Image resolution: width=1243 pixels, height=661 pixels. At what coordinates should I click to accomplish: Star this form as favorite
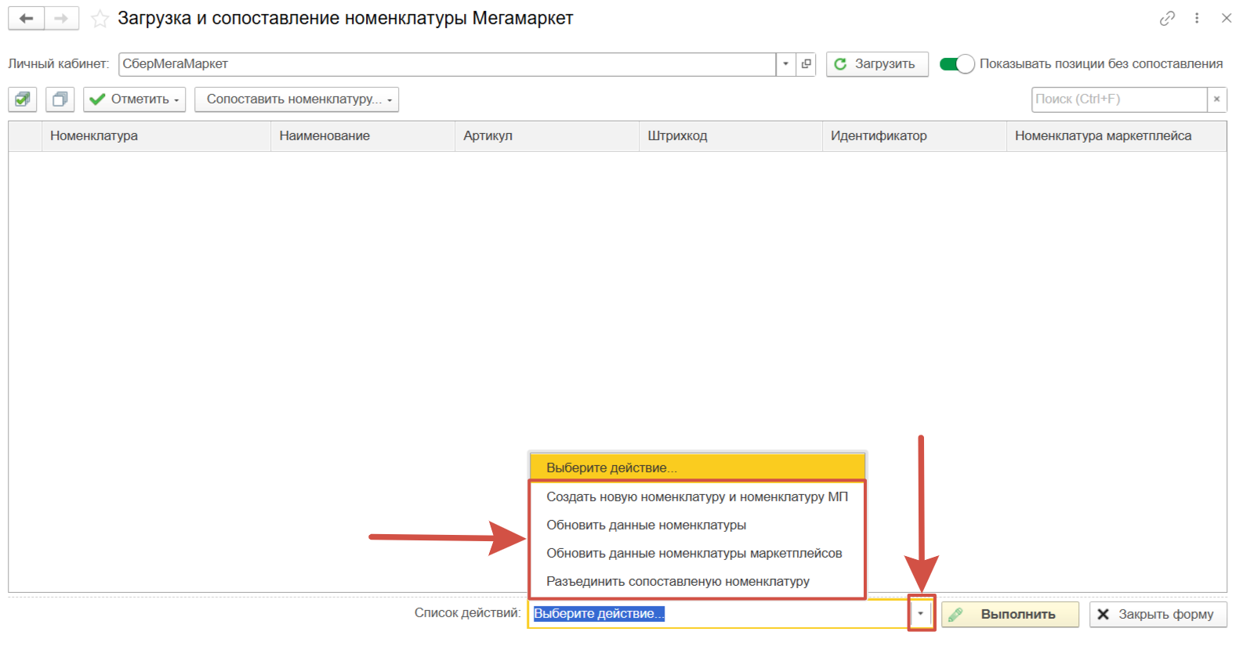(x=100, y=19)
